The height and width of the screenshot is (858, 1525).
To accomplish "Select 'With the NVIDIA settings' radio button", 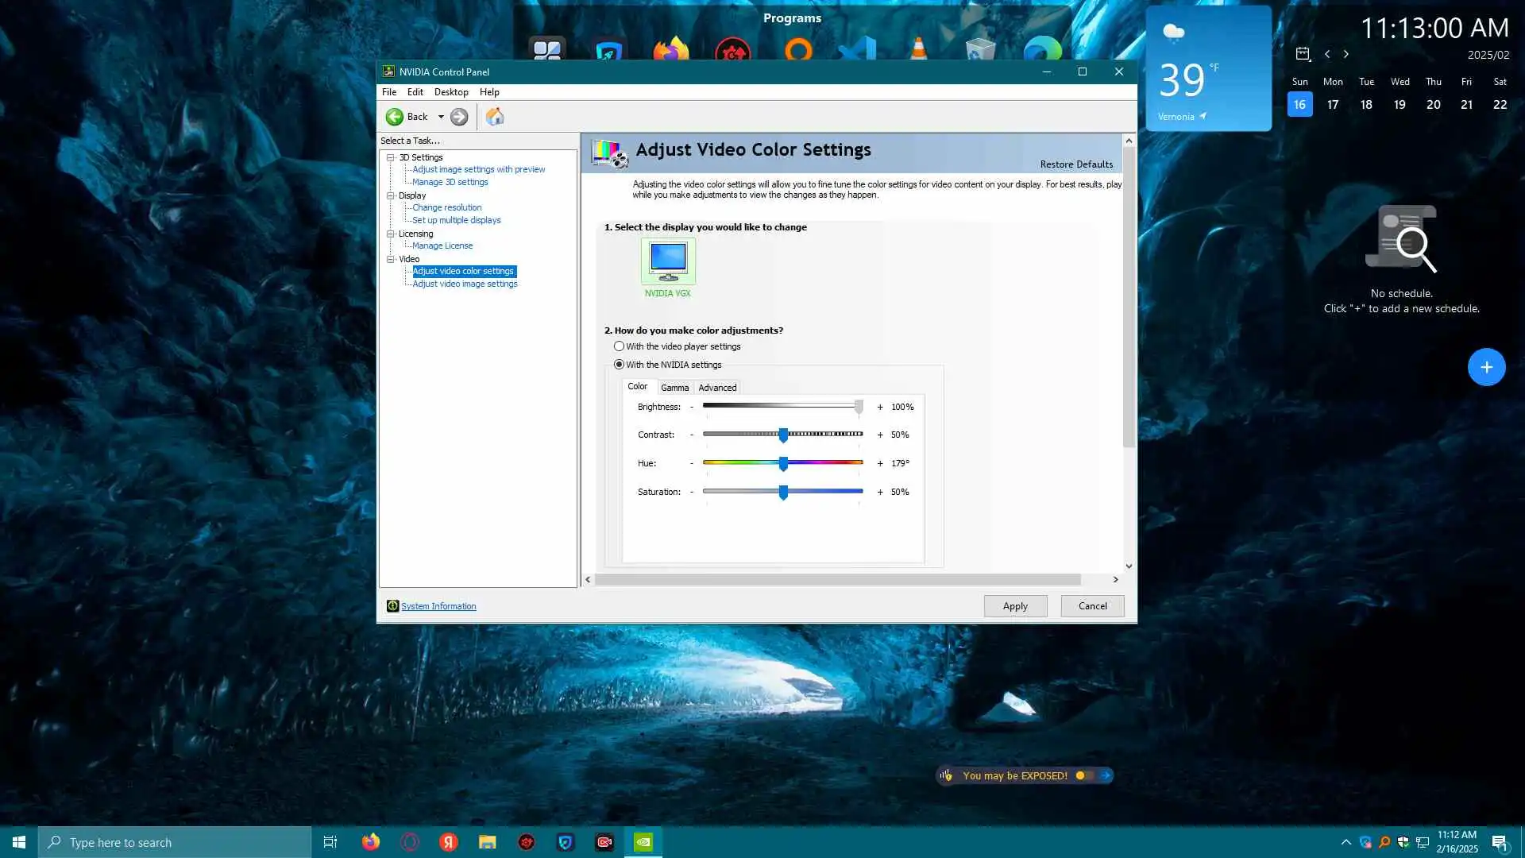I will click(619, 365).
